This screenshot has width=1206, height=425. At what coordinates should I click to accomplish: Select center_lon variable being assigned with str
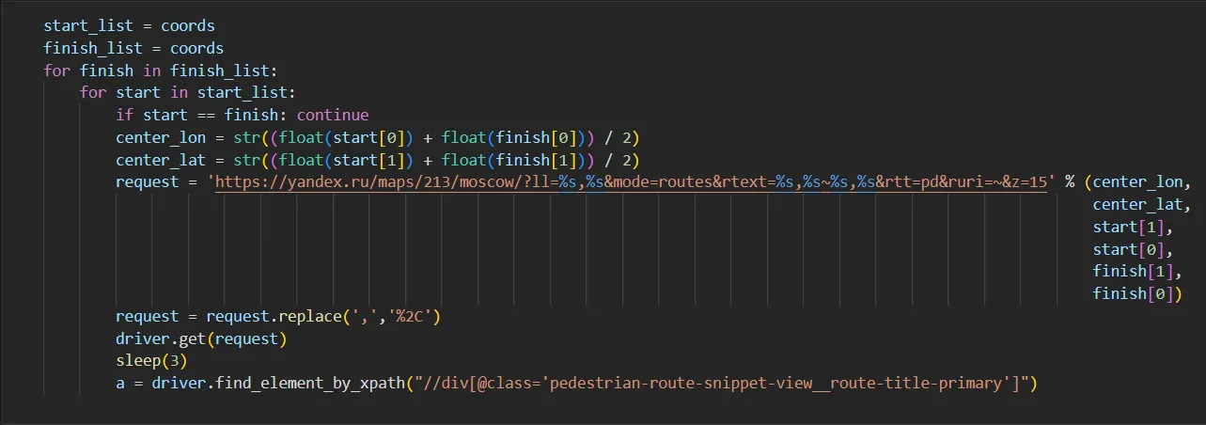coord(160,137)
